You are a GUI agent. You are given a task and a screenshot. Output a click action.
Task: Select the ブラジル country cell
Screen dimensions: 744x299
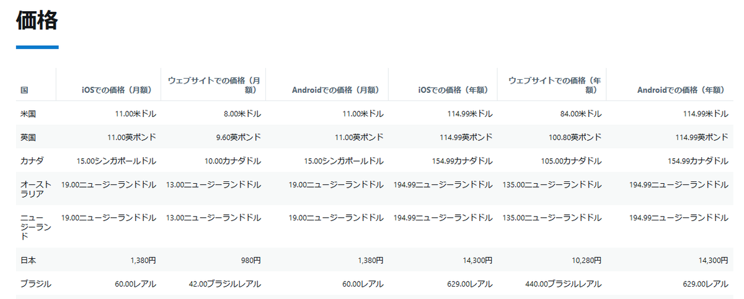point(36,284)
